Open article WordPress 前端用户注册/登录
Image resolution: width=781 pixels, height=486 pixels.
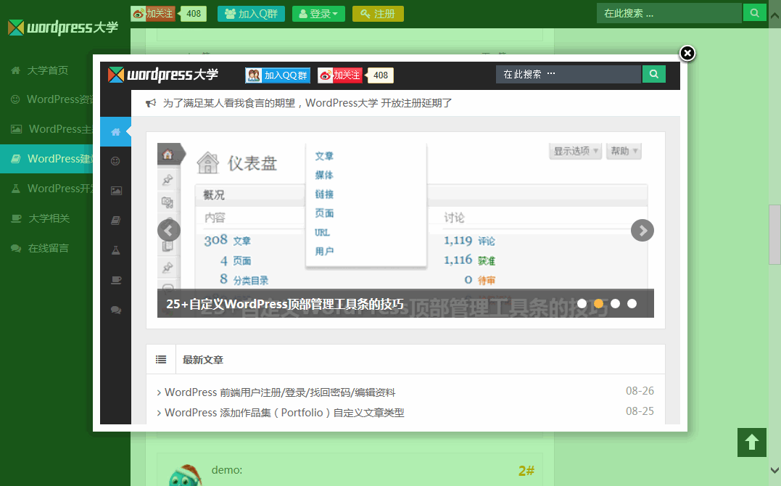pos(279,392)
